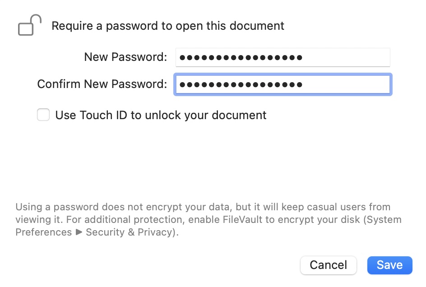Focus the New Password field
Screen dimensions: 426x287
(282, 57)
